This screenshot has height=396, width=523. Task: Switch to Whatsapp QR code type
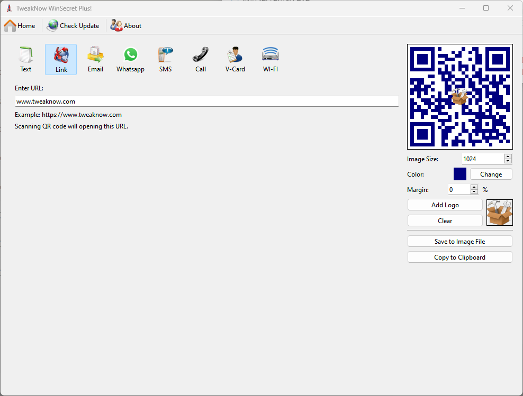tap(130, 60)
